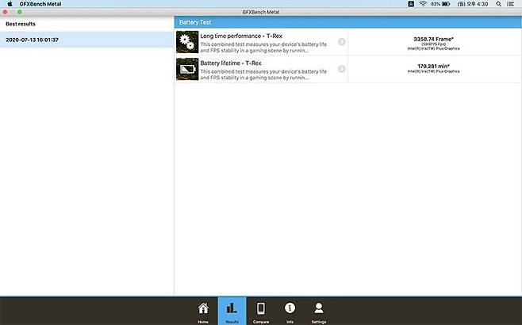
Task: Click the Battery lifetime - T-Rex title
Action: click(x=231, y=63)
